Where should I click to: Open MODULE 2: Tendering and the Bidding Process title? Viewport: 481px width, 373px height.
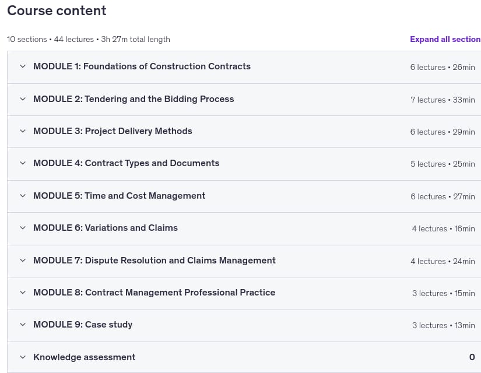(x=134, y=98)
